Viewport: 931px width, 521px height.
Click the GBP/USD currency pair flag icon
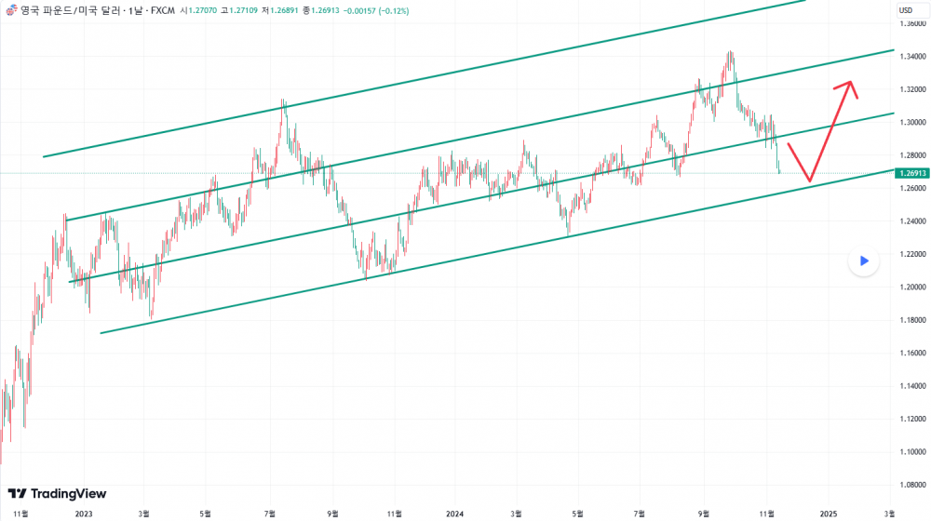[9, 9]
